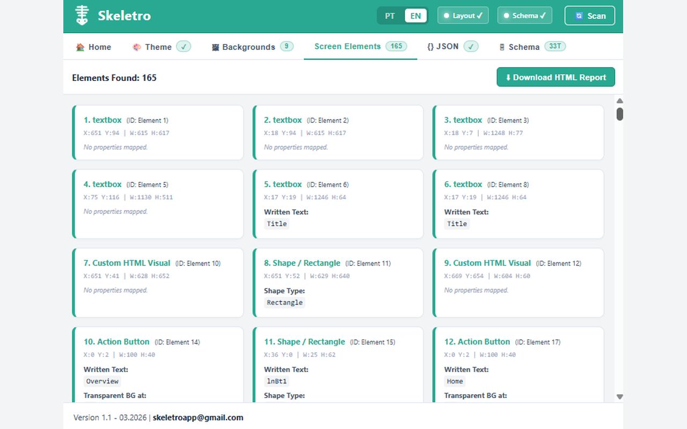
Task: Switch language to EN
Action: click(416, 16)
